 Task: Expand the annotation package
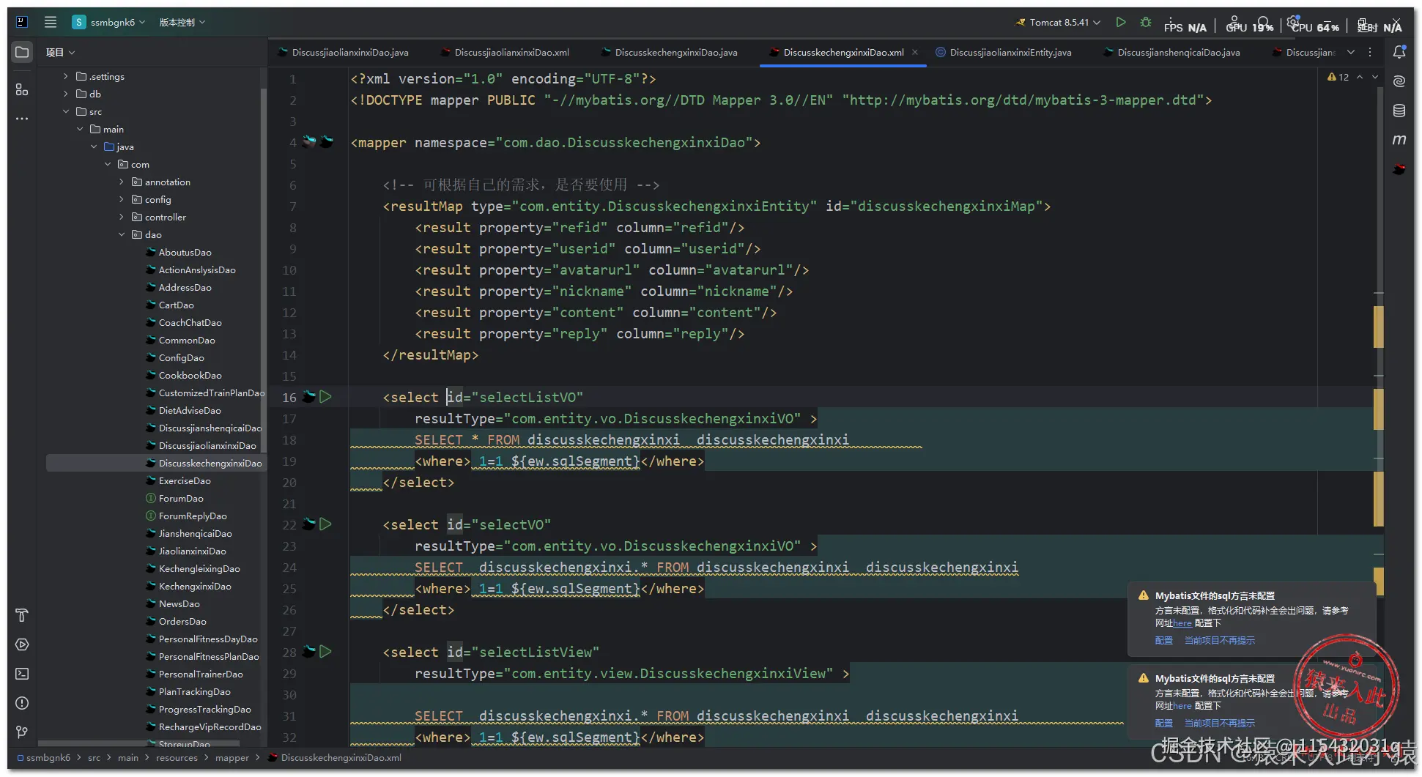point(122,182)
